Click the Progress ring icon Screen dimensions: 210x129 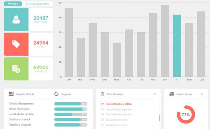pos(56,94)
